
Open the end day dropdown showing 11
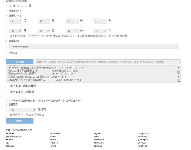(x=44, y=31)
